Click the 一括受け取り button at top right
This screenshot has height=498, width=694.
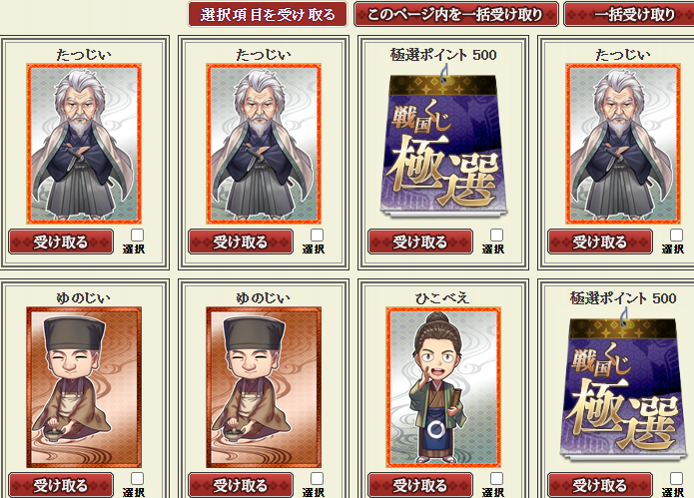[x=629, y=15]
